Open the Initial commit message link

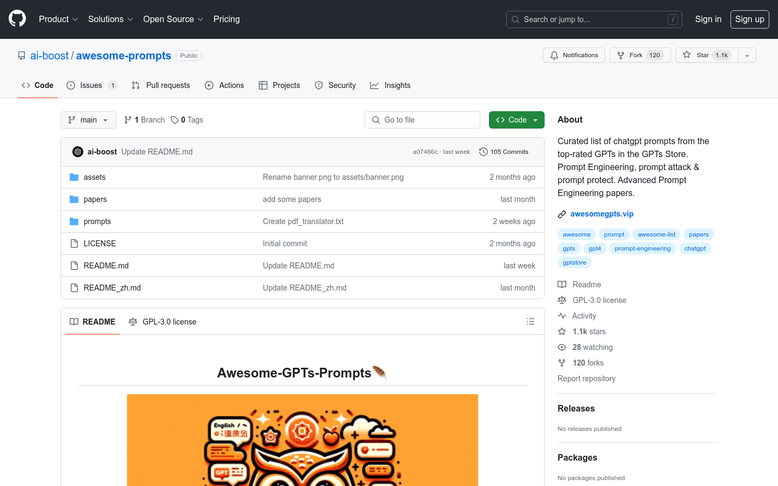tap(285, 244)
